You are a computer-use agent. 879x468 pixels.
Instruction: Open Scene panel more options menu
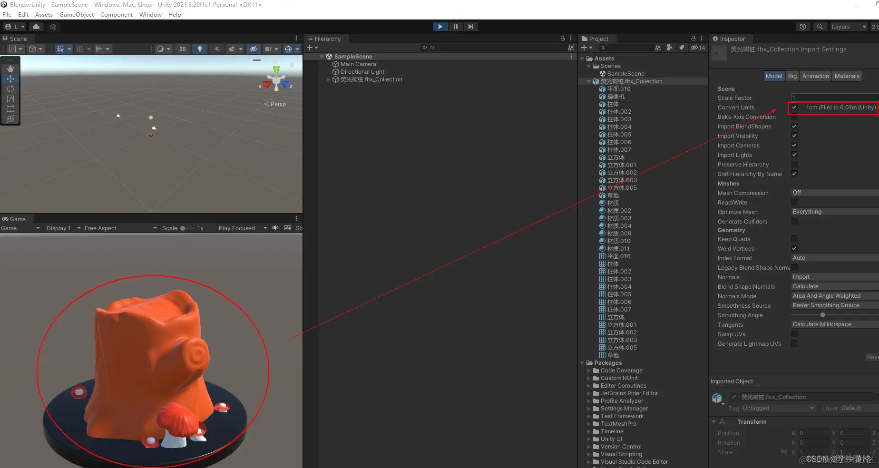(296, 39)
